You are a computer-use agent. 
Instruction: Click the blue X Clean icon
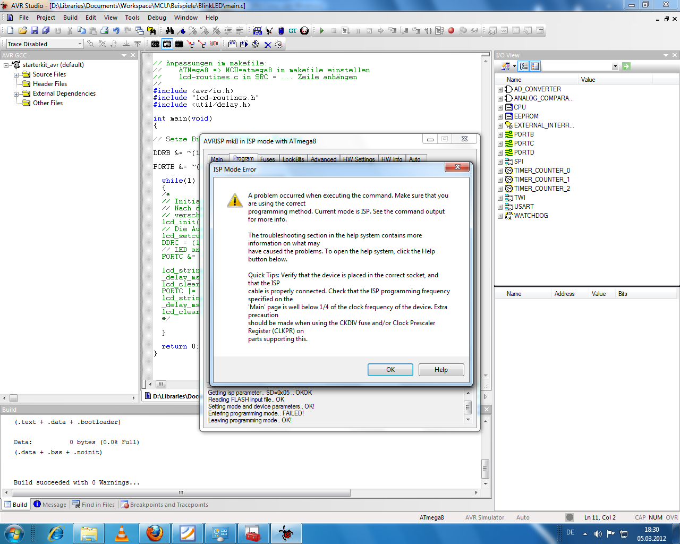pyautogui.click(x=268, y=44)
